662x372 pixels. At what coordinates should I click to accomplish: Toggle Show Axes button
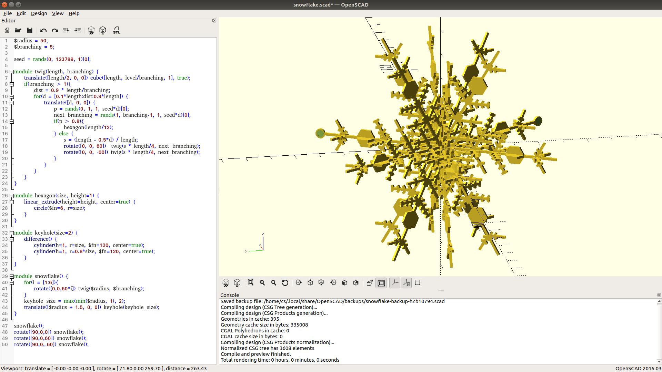click(395, 283)
